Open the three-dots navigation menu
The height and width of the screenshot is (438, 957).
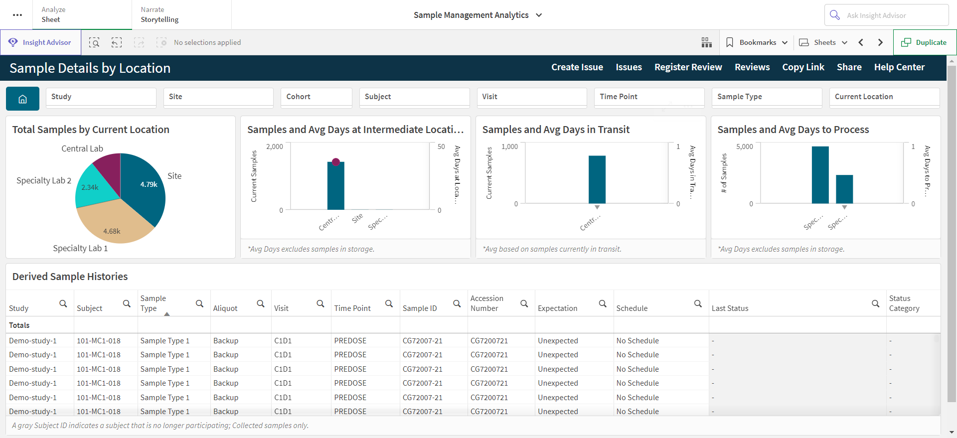17,15
